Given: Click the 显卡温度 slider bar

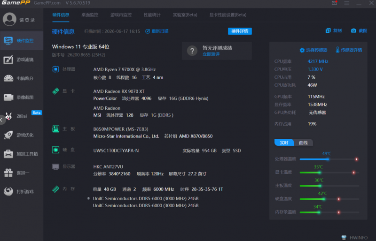Looking at the screenshot, I should pos(329,173).
